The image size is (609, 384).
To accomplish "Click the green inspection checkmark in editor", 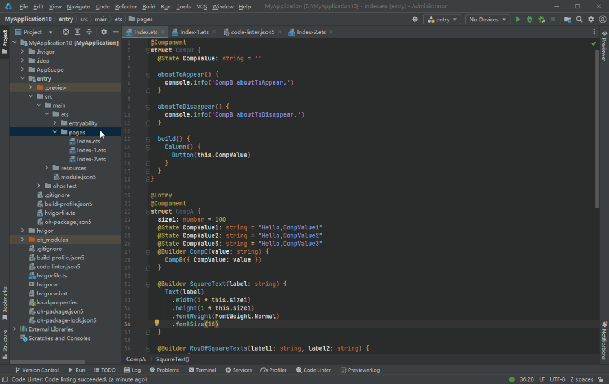I will (593, 43).
